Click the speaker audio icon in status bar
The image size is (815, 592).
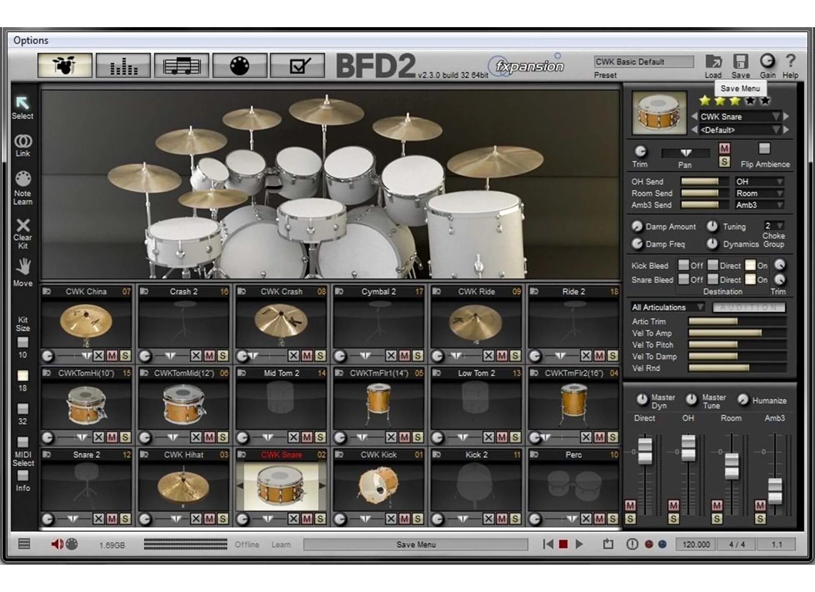coord(57,544)
